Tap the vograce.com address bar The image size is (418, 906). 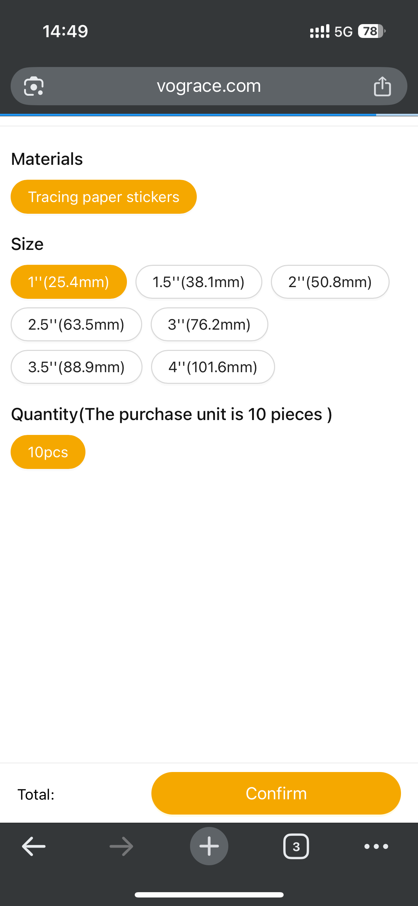tap(209, 86)
